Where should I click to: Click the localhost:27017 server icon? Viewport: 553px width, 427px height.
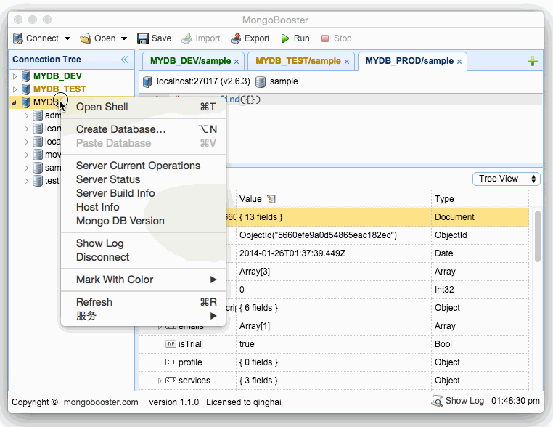pos(147,81)
